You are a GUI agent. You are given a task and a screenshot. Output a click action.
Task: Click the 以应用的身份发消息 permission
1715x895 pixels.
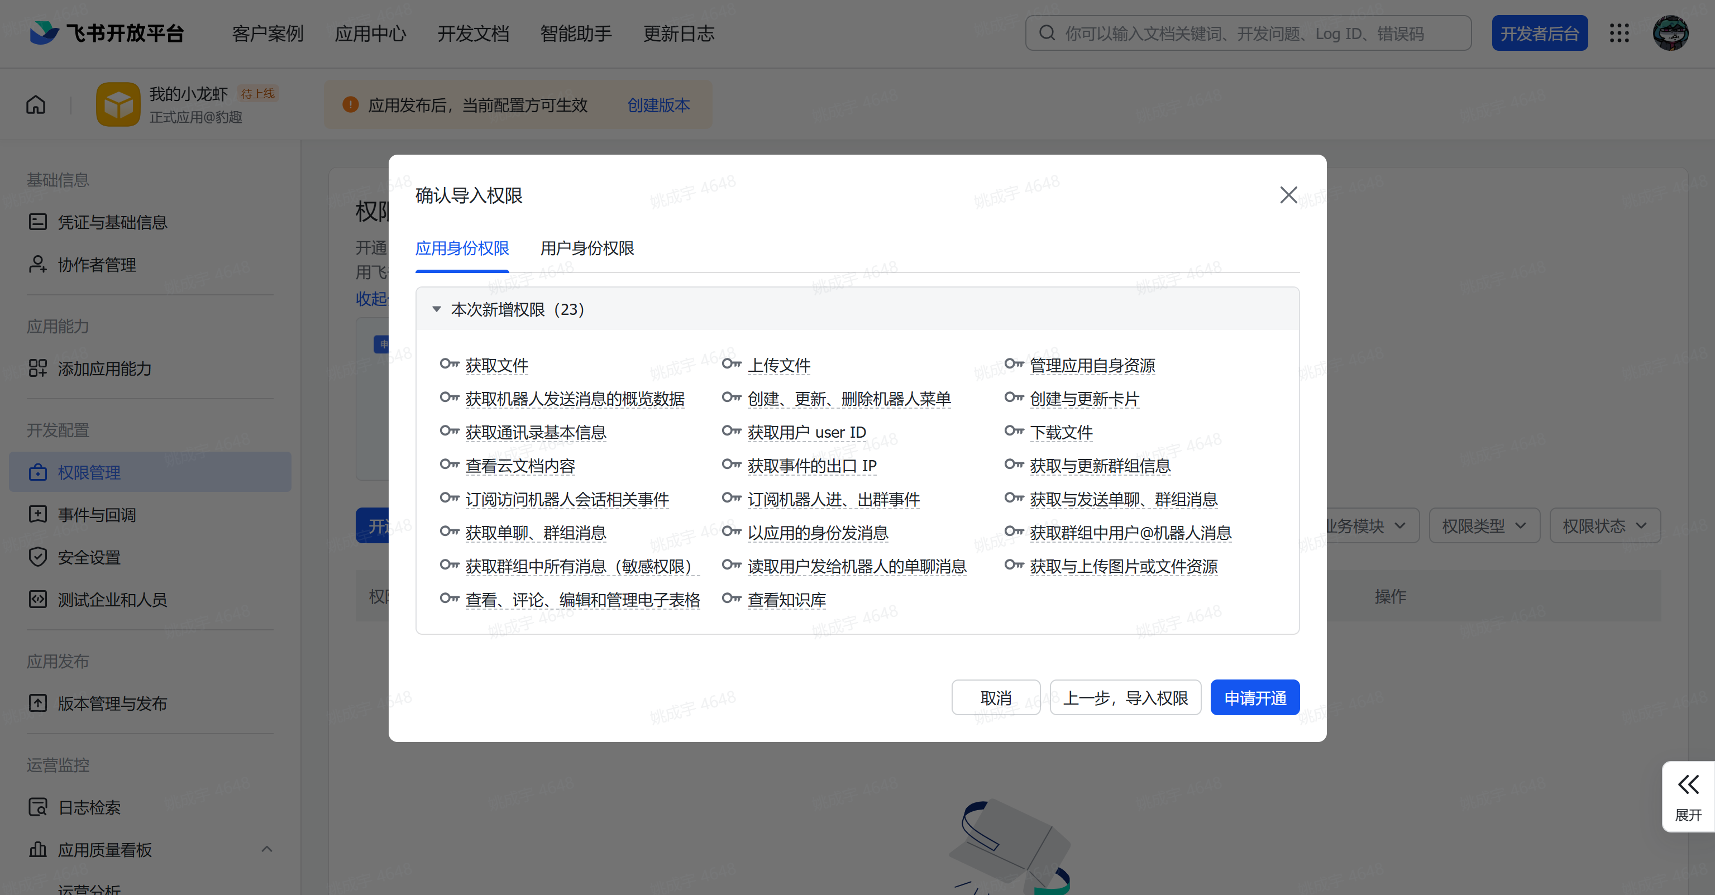818,533
